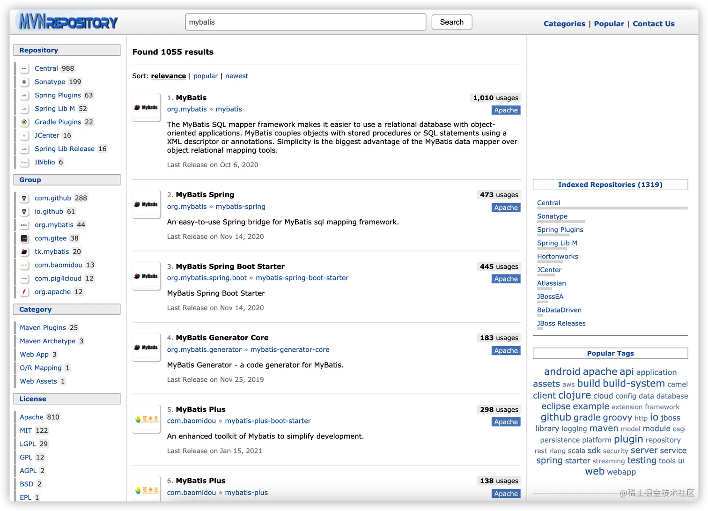Filter by tk.mybatis group text link
Viewport: 708px width, 511px height.
52,252
